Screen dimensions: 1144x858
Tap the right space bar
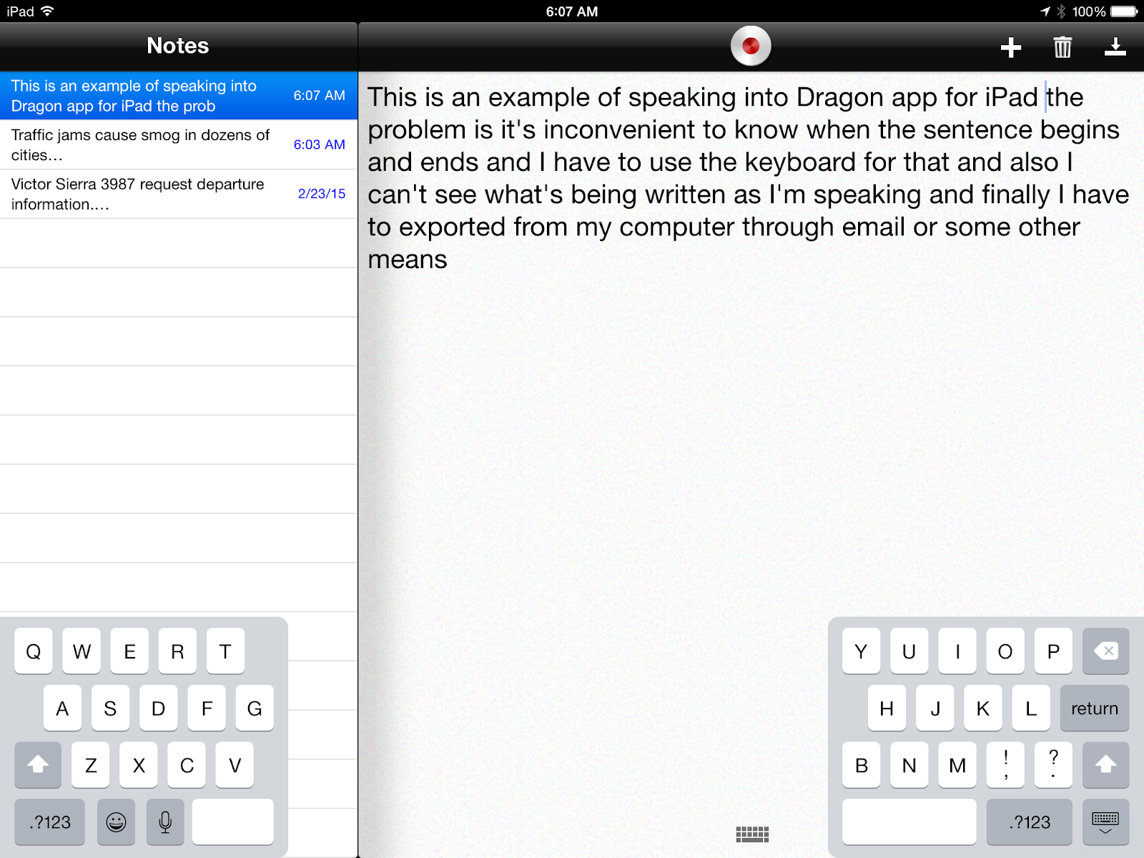[909, 822]
